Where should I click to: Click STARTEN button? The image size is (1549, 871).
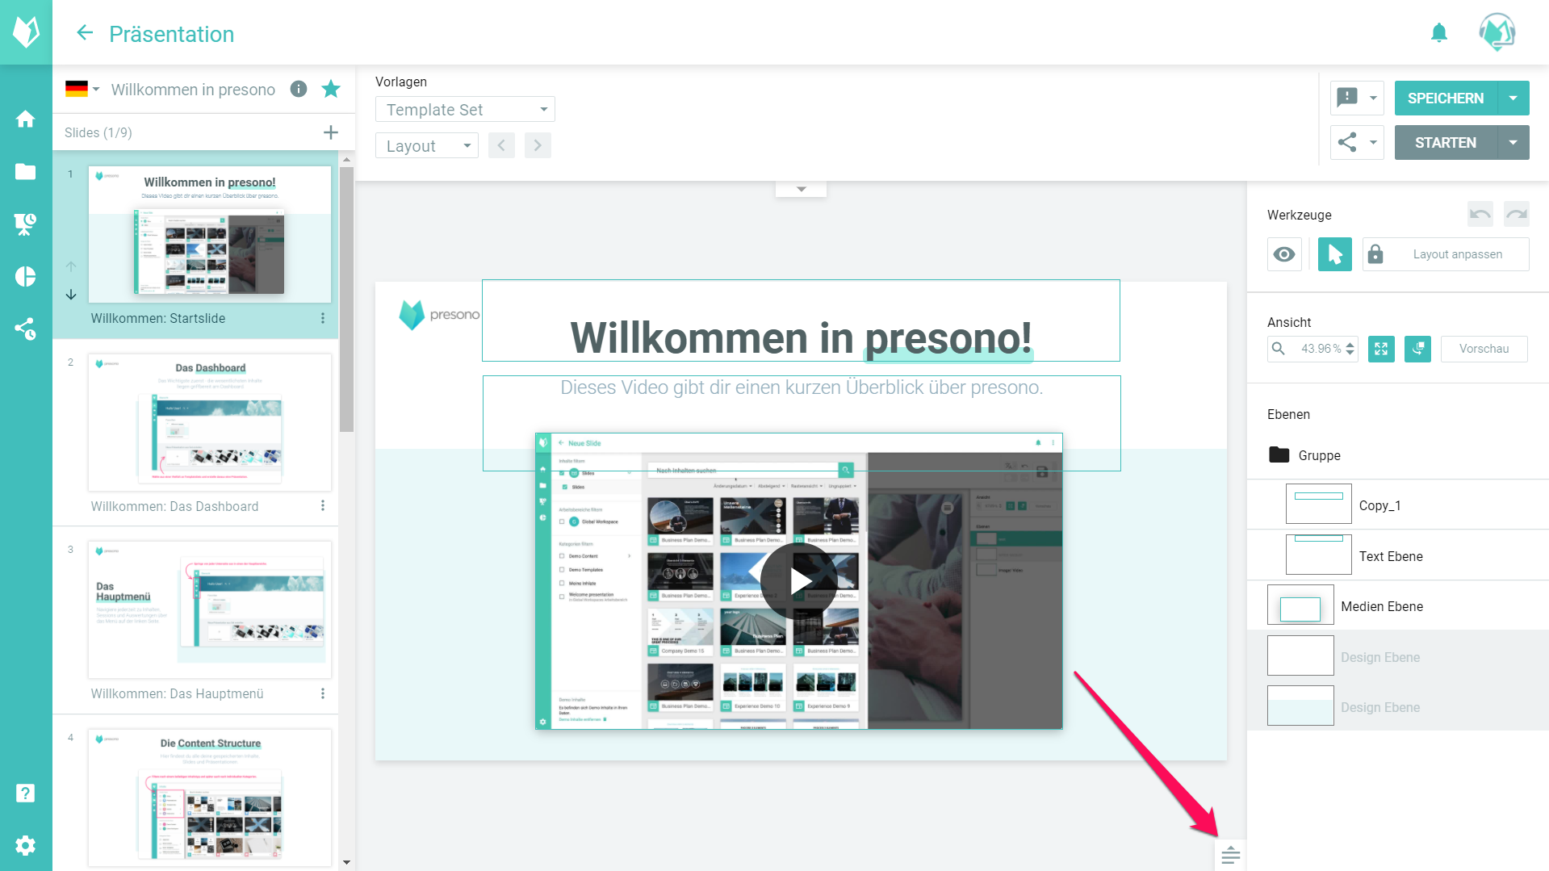1446,142
